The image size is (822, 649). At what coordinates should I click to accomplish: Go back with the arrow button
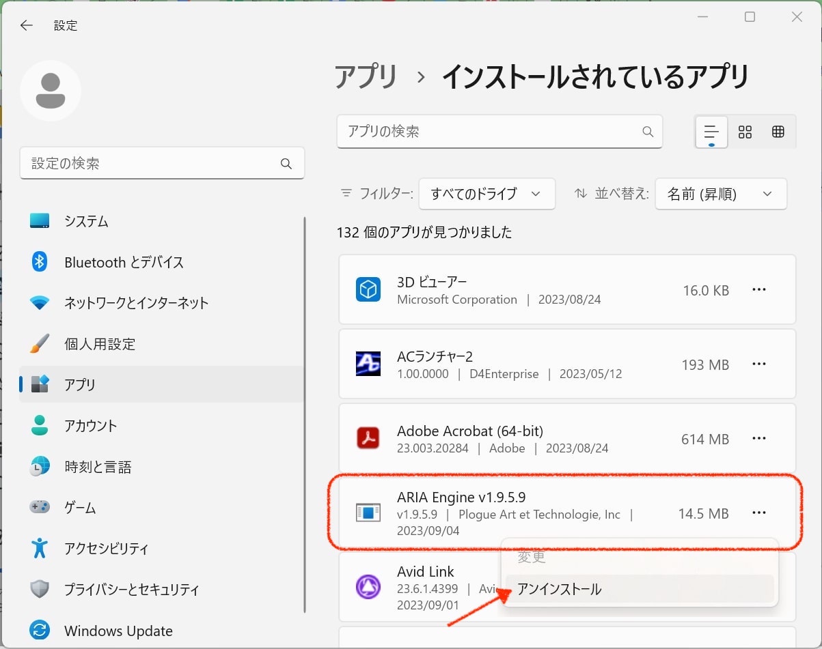26,25
